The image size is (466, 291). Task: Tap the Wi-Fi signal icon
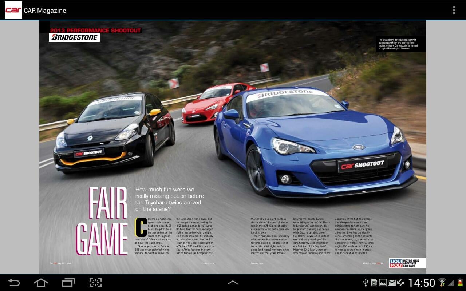442,282
